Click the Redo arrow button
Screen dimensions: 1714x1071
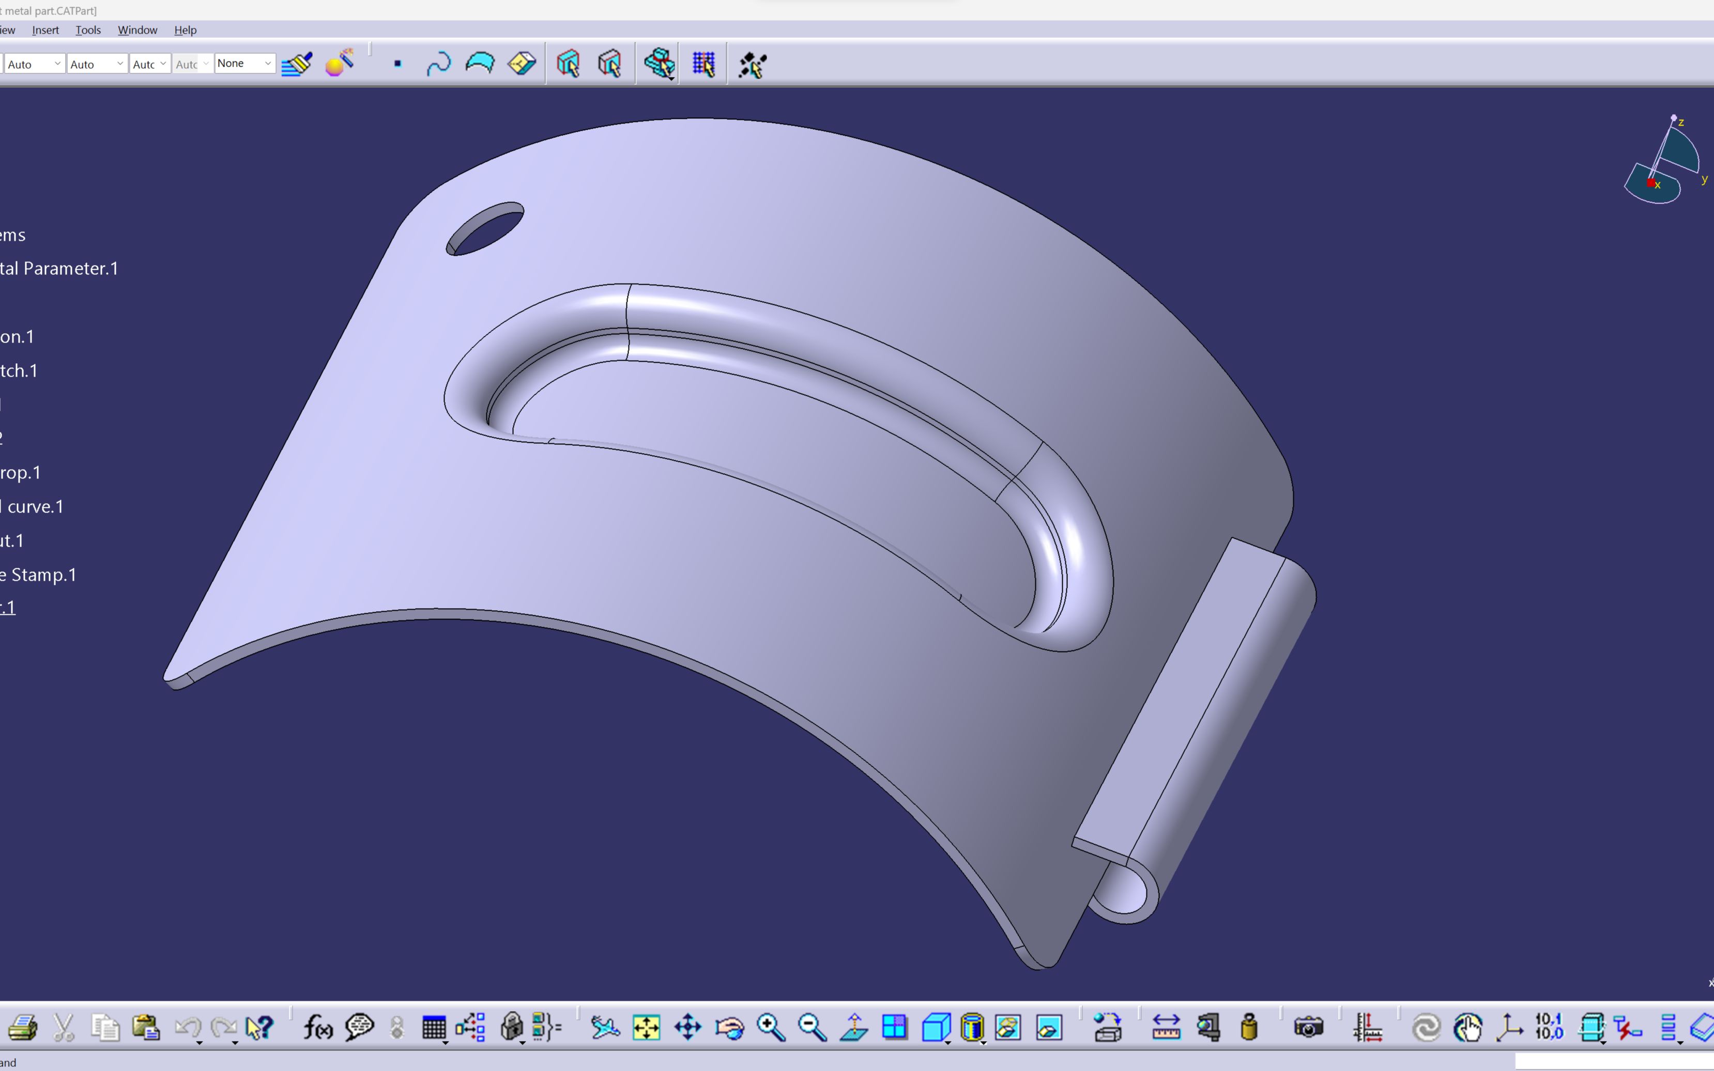click(x=224, y=1027)
